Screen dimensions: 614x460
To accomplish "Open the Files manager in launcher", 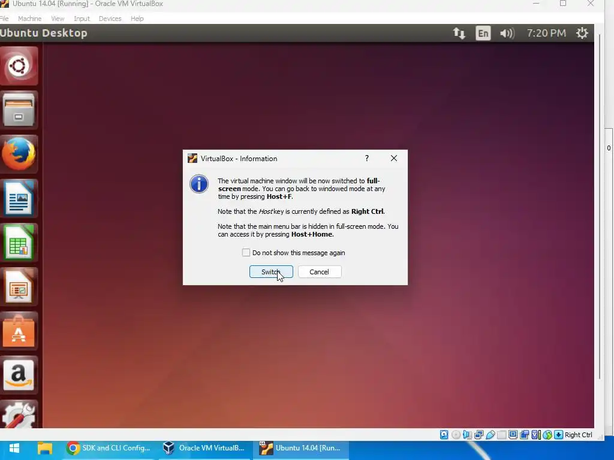I will pos(19,110).
